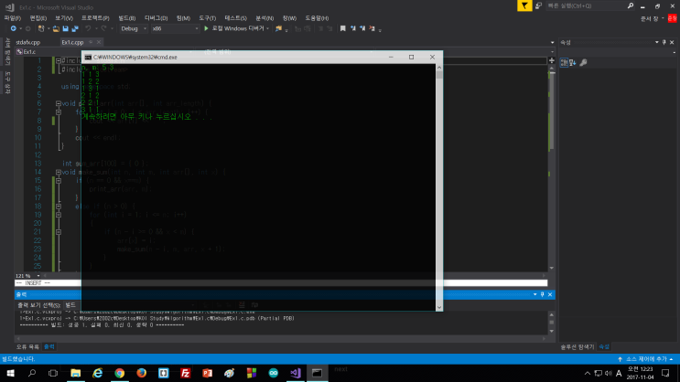Open the 분석(N) menu

pyautogui.click(x=264, y=18)
